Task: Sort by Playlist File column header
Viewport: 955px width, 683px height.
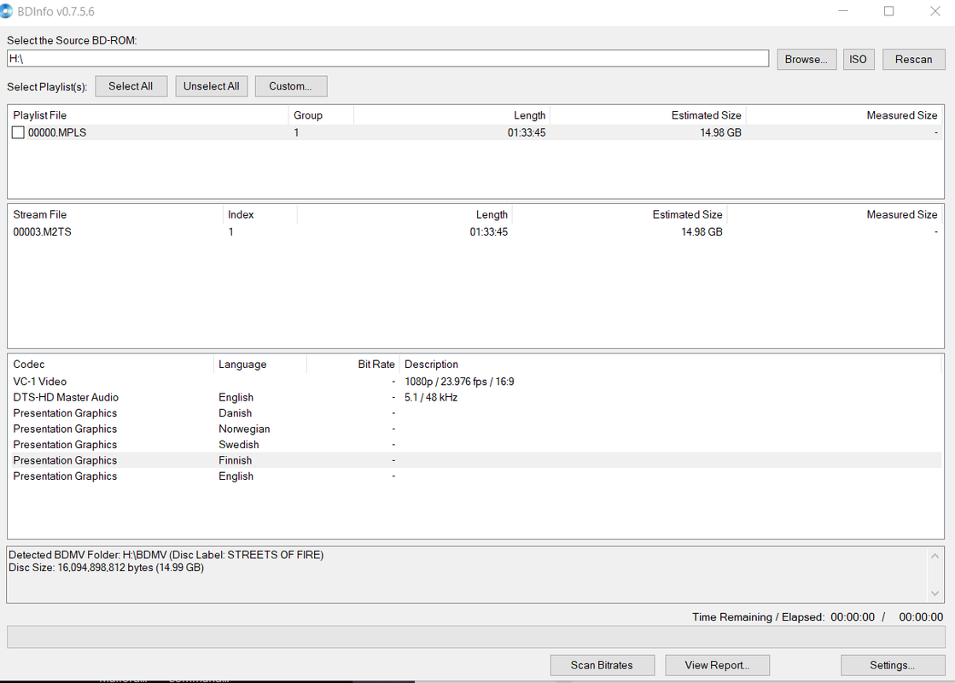Action: coord(148,115)
